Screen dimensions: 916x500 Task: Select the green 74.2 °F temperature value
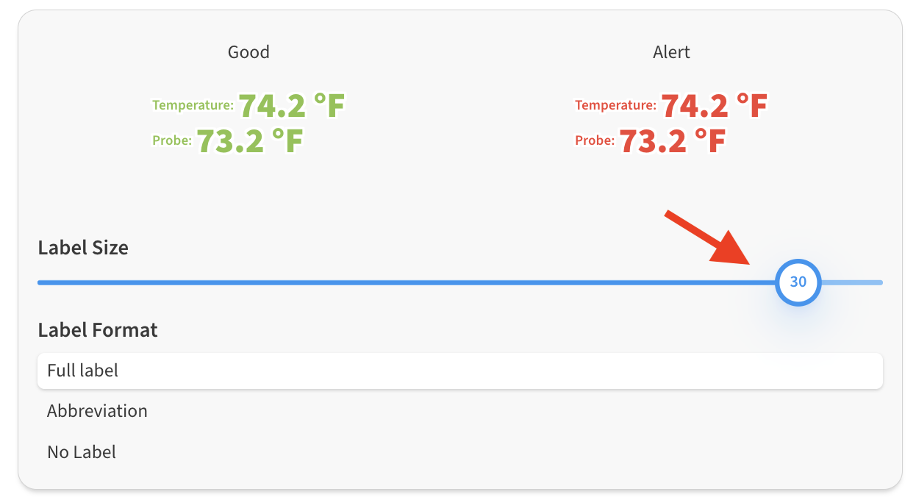291,107
